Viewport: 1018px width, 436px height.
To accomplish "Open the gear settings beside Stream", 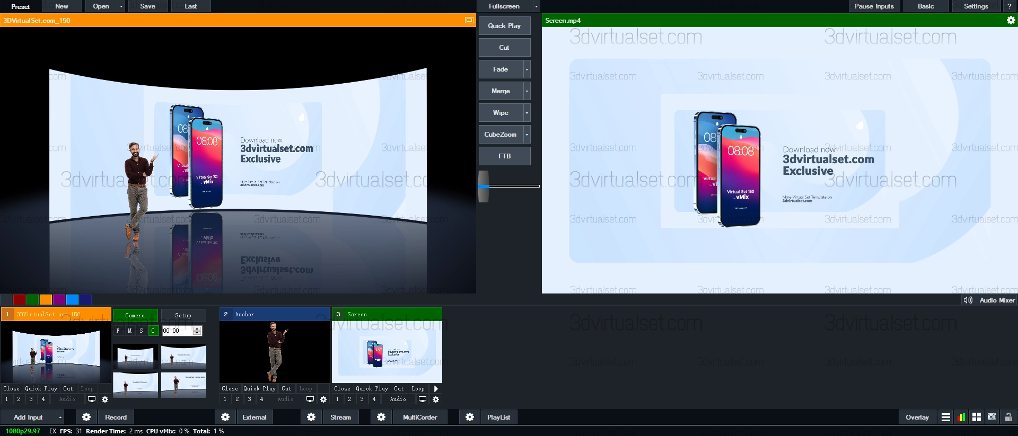I will [311, 417].
